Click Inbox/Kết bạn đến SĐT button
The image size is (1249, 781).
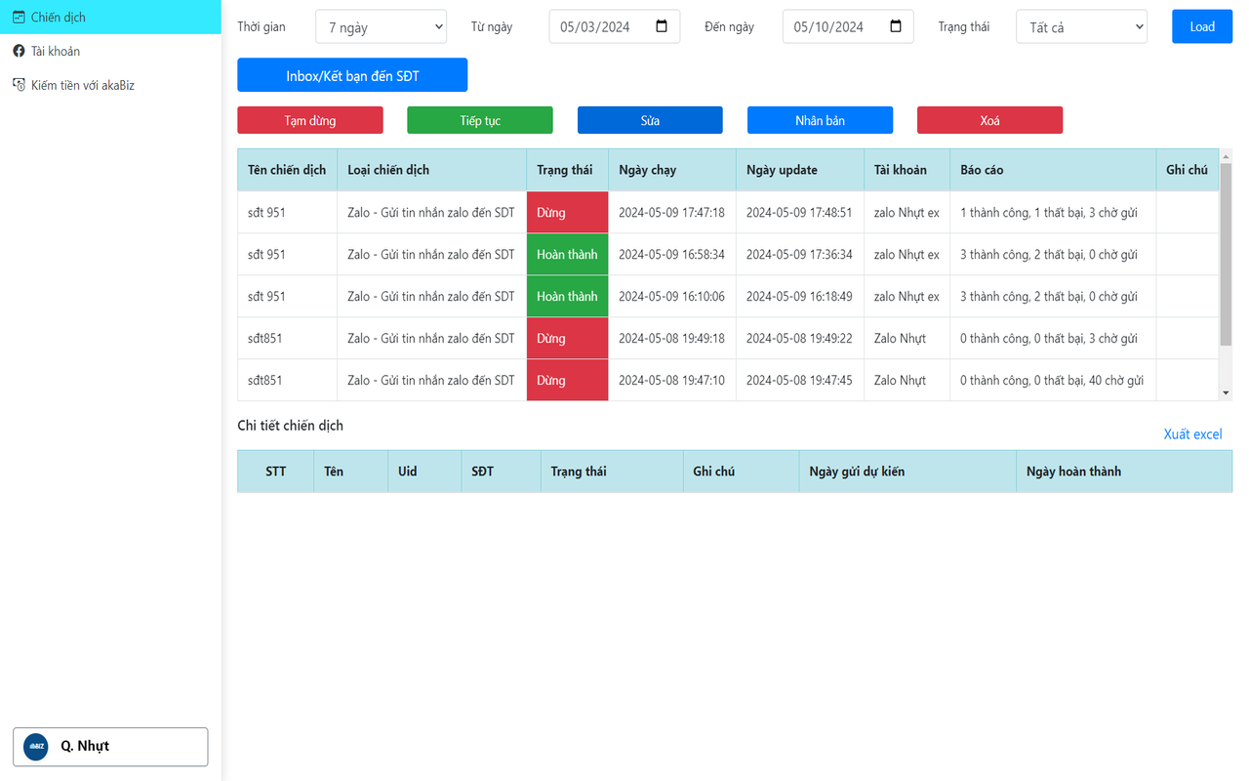352,75
